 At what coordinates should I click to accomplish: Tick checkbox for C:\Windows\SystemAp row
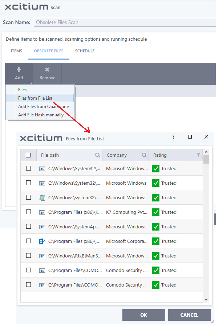click(28, 227)
